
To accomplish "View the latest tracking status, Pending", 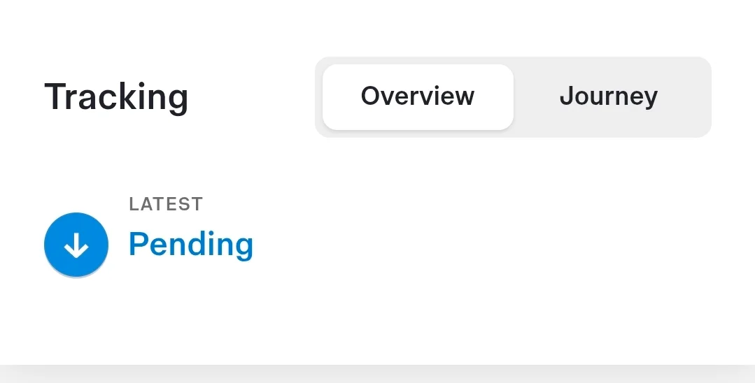I will point(190,245).
